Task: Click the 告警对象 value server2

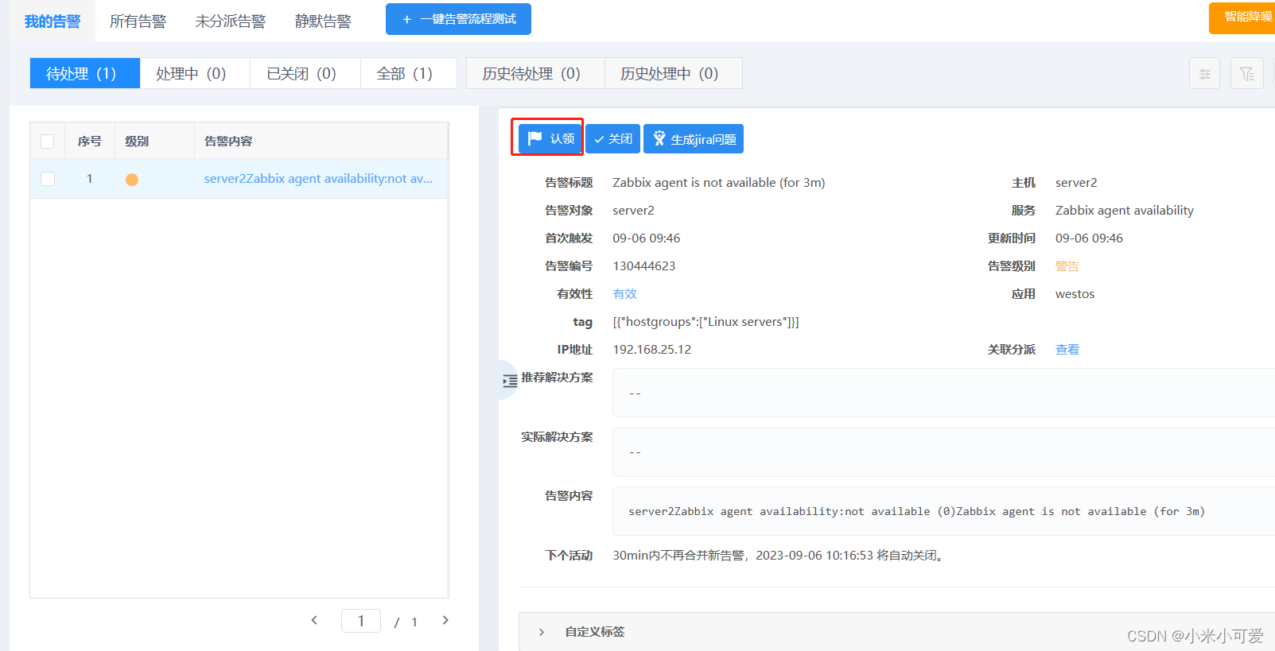Action: click(634, 211)
